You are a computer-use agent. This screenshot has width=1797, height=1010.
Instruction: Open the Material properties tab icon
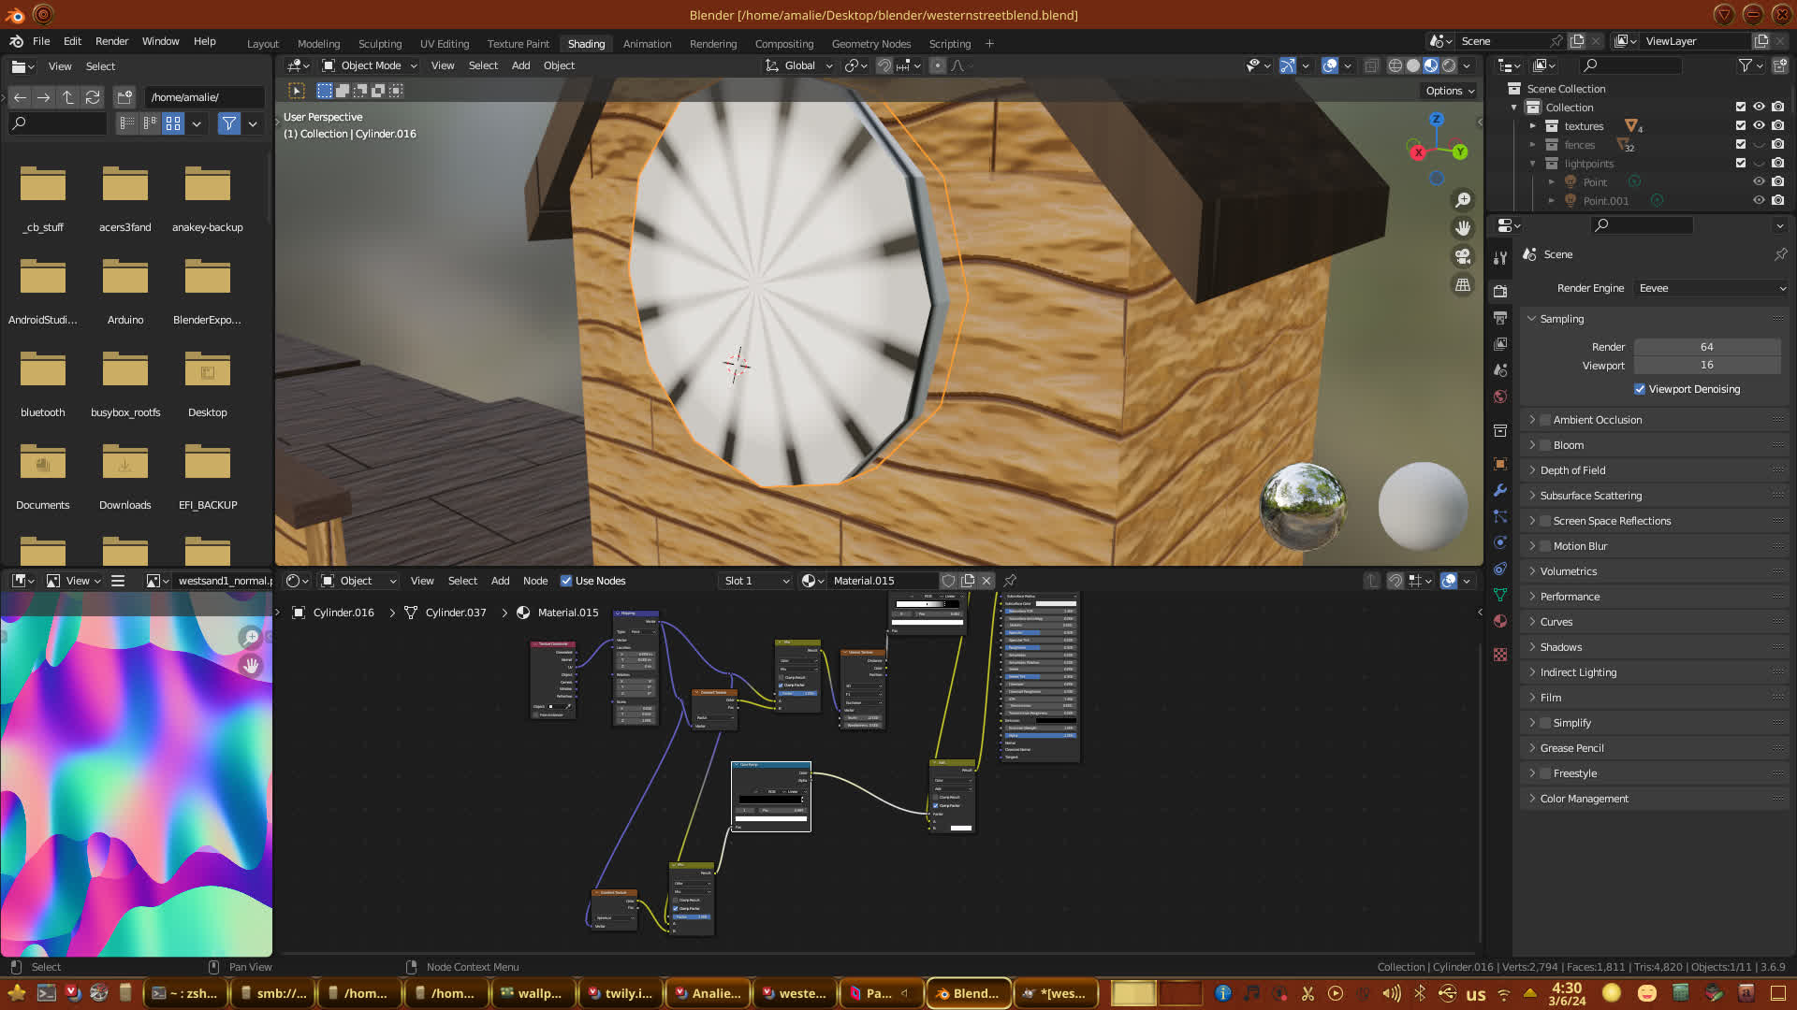1500,621
